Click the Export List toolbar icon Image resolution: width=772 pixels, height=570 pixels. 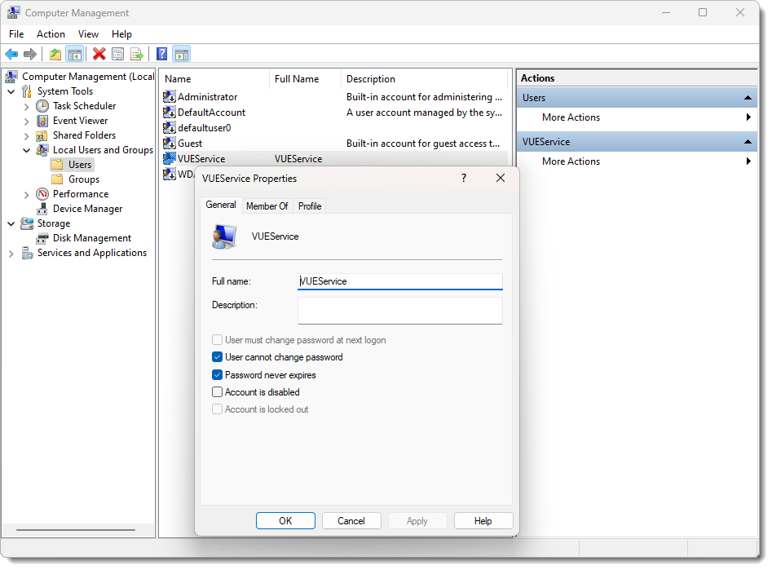(x=137, y=55)
